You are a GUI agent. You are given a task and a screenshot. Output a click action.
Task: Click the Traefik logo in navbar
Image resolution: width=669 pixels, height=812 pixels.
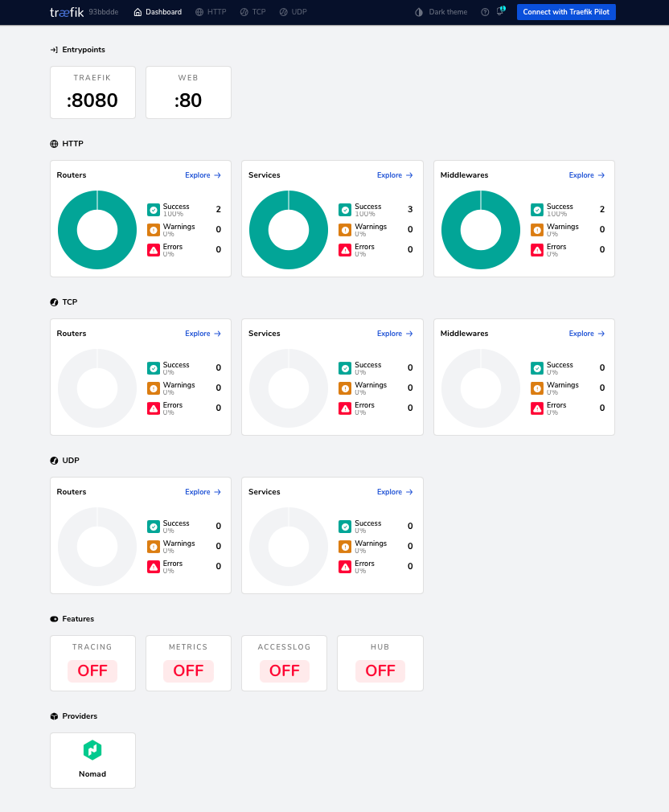coord(66,12)
